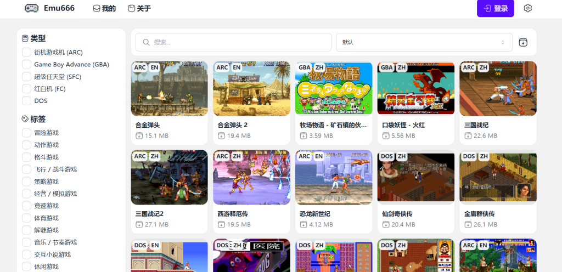The width and height of the screenshot is (562, 272).
Task: Open the 牧场物语 cover thumbnail
Action: [x=334, y=88]
